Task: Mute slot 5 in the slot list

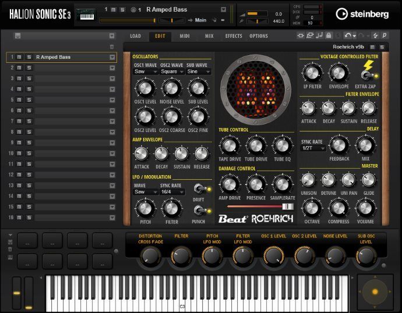Action: 19,100
